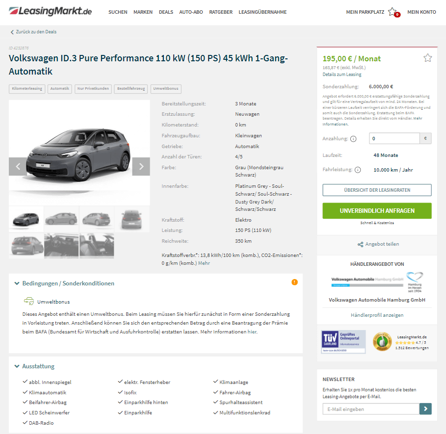Open the DEALS menu item
This screenshot has height=434, width=446.
[x=166, y=12]
